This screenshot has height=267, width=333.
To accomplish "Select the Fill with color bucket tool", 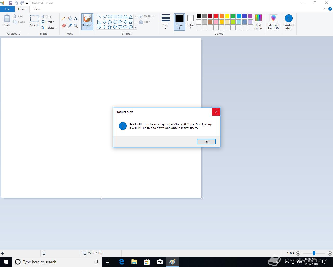I will (x=70, y=19).
